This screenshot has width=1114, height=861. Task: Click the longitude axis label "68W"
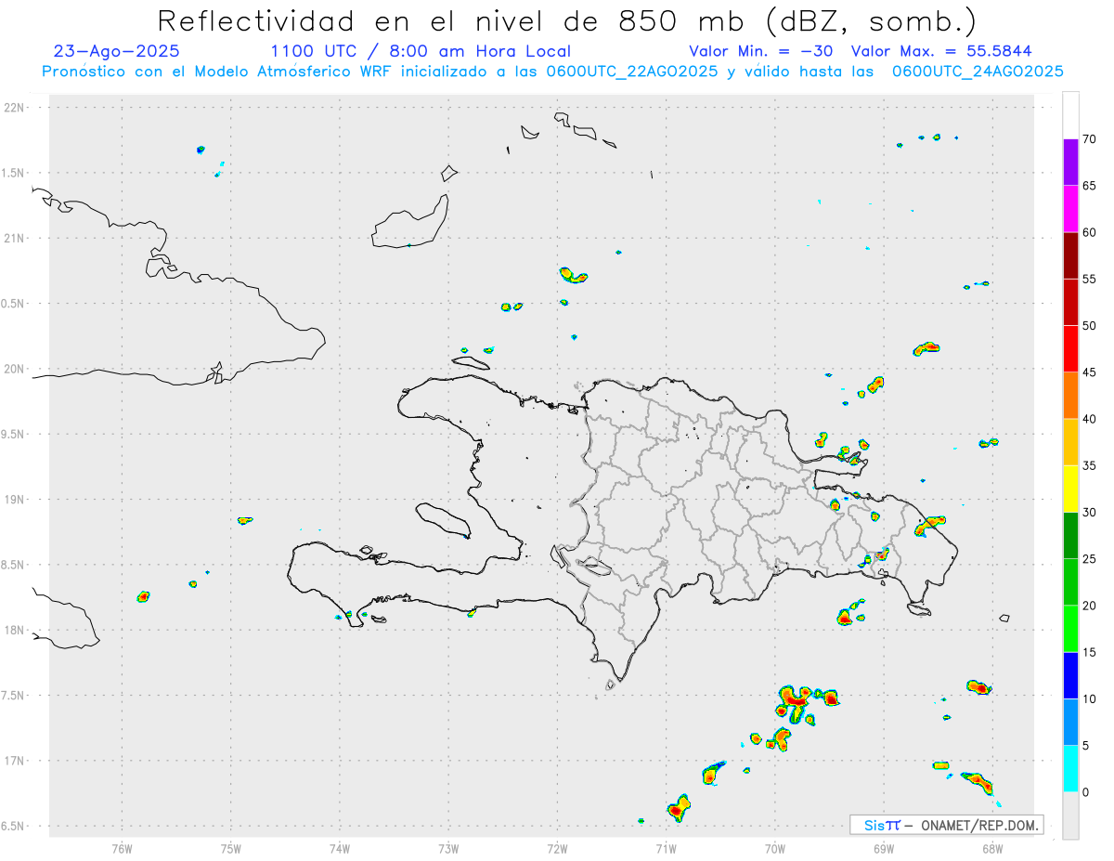pyautogui.click(x=992, y=848)
